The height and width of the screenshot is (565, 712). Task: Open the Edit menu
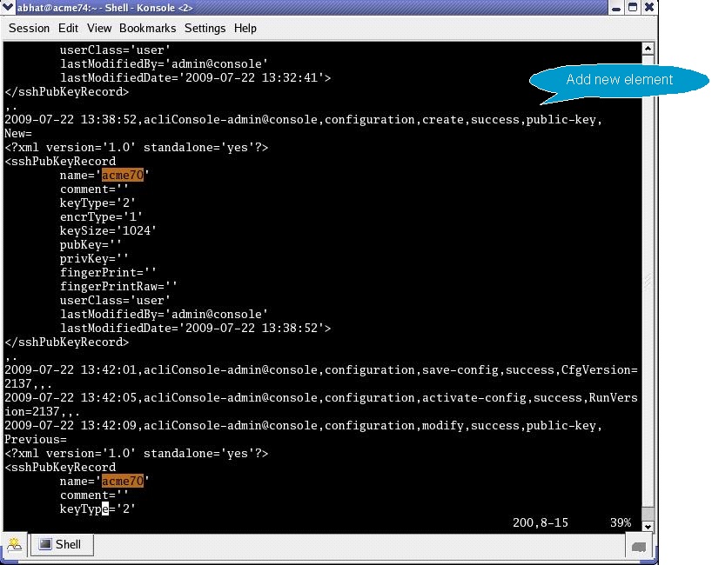(x=68, y=28)
